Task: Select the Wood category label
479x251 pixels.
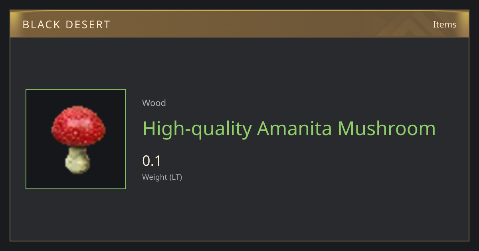Action: [x=154, y=103]
